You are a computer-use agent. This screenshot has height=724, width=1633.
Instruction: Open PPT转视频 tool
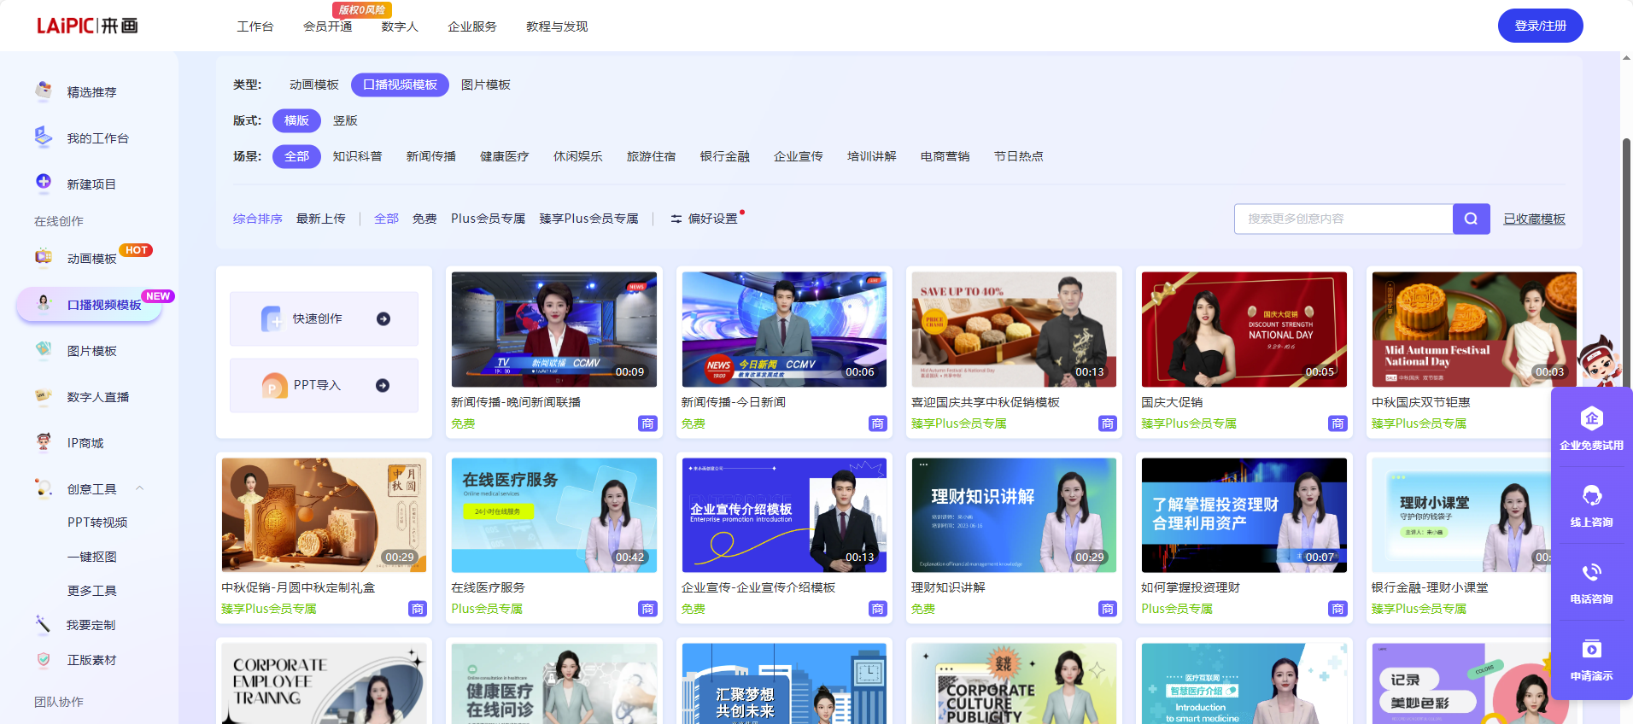tap(98, 523)
